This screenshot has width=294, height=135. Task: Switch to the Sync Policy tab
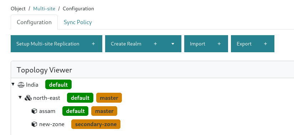pos(78,22)
